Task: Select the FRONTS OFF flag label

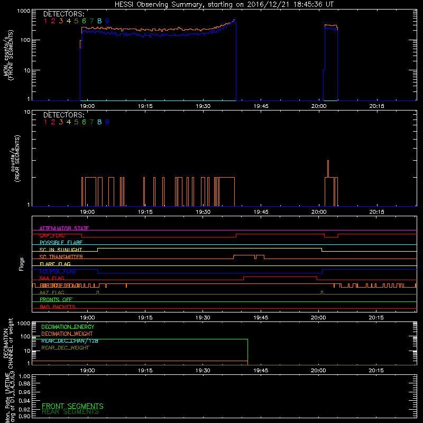Action: click(56, 300)
